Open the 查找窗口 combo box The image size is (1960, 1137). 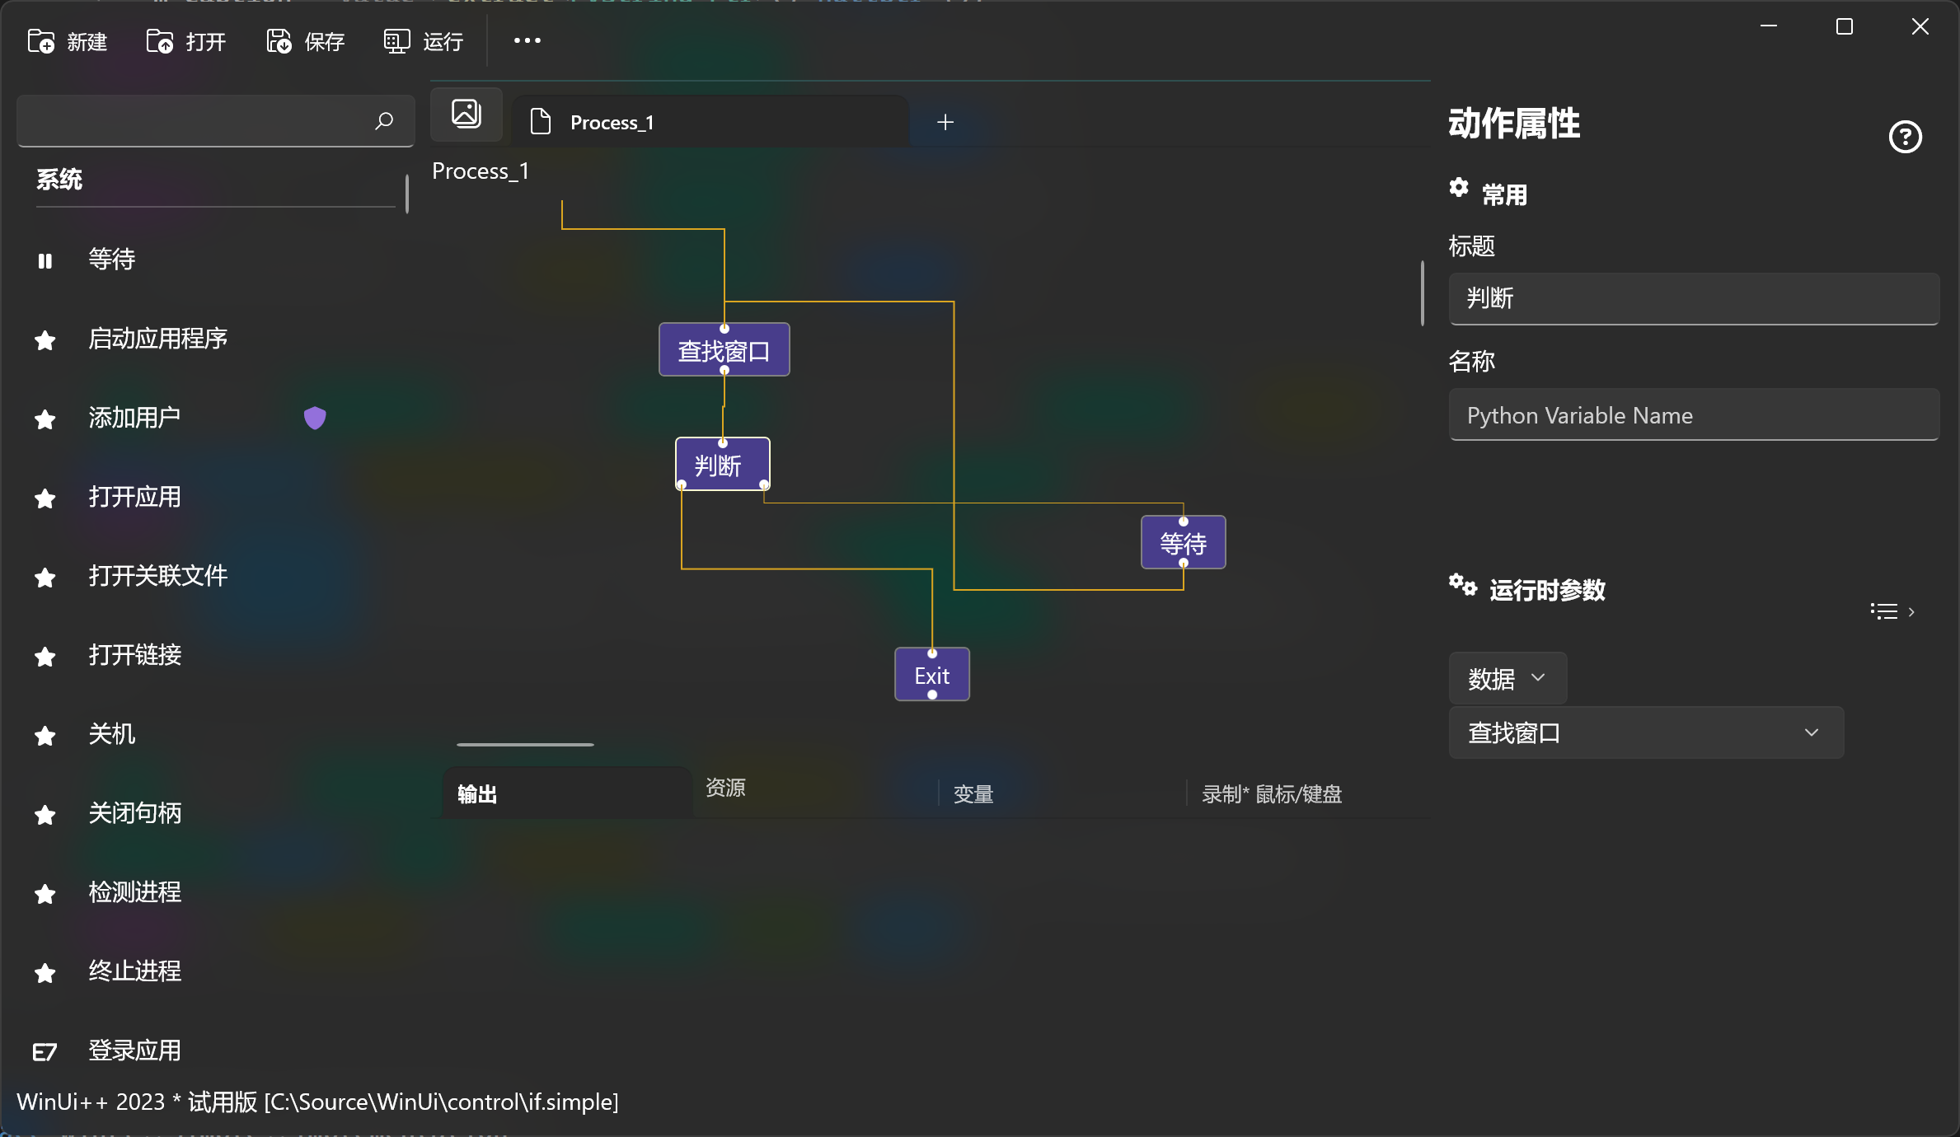pyautogui.click(x=1645, y=732)
